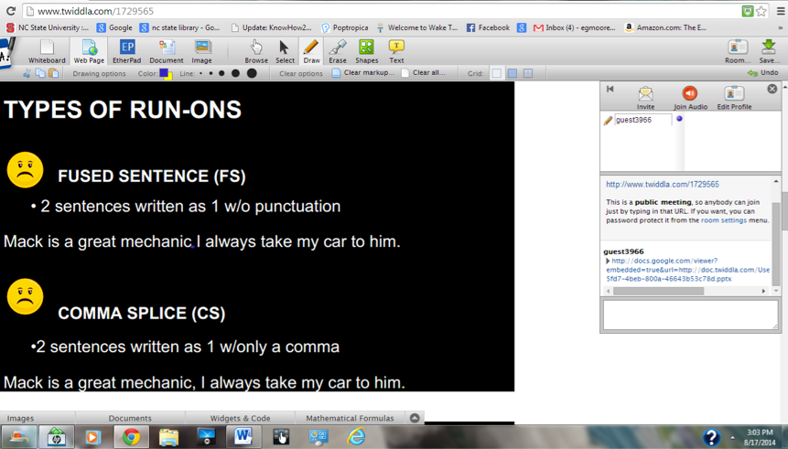Open the Invite envelope icon

(645, 97)
